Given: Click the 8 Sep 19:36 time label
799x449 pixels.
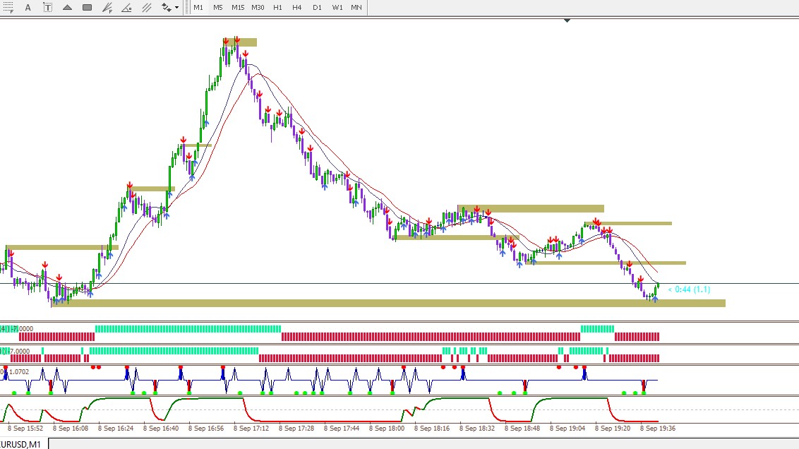Looking at the screenshot, I should (658, 428).
